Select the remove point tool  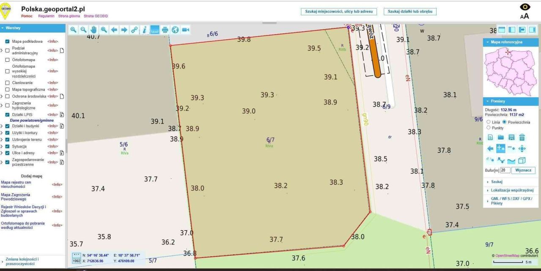(511, 148)
